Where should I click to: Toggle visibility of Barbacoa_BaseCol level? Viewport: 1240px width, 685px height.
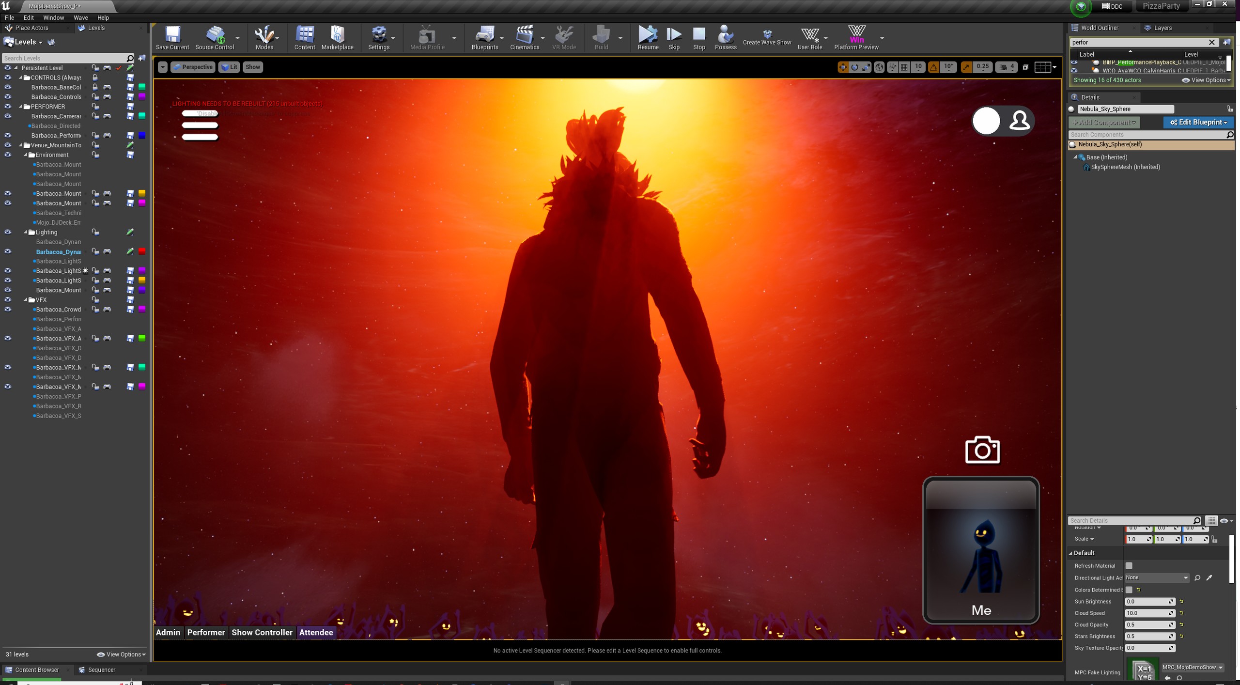click(7, 87)
